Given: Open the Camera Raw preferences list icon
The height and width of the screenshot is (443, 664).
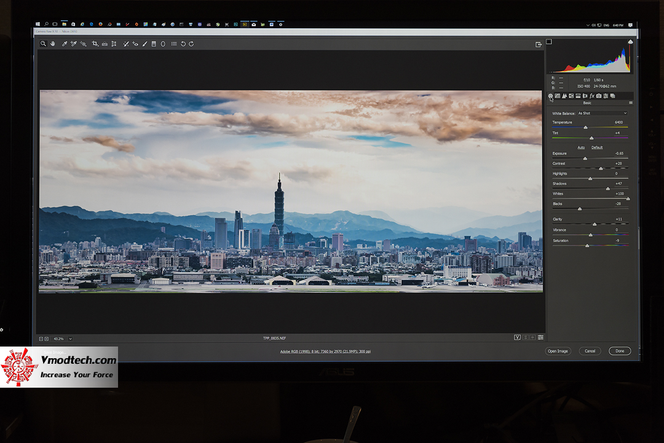Looking at the screenshot, I should click(x=174, y=44).
